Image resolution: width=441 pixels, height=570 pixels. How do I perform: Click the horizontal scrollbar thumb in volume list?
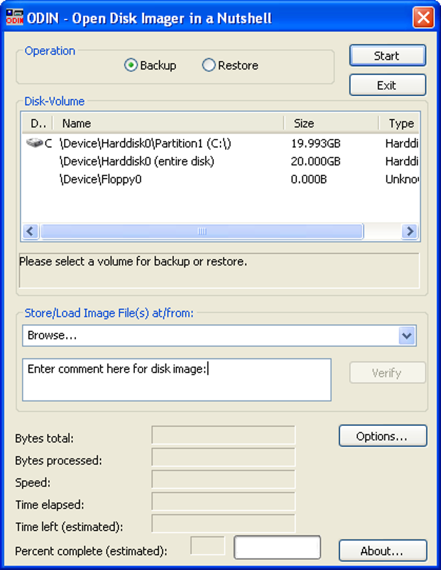pos(202,231)
